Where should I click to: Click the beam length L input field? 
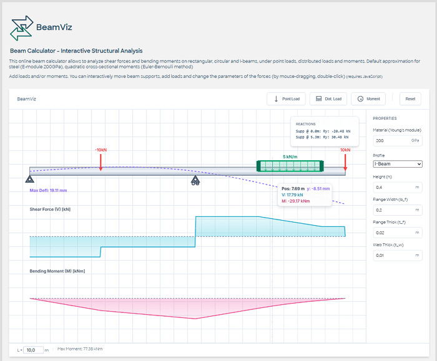point(34,350)
